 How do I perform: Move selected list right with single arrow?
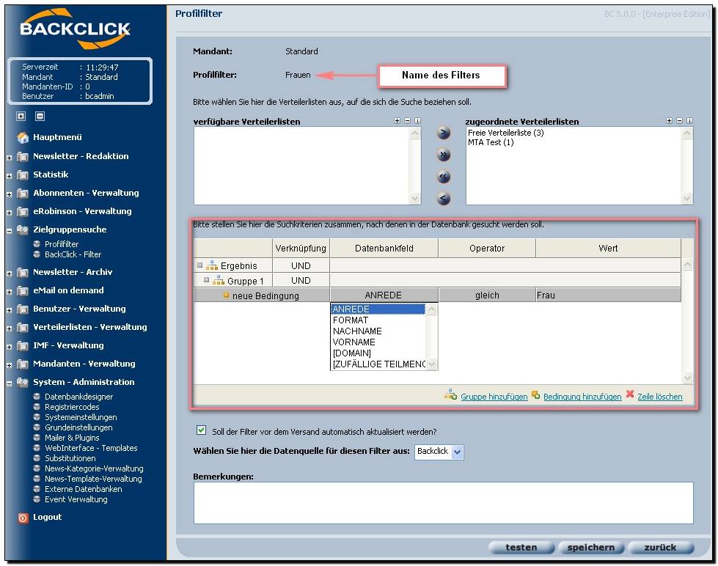point(443,133)
